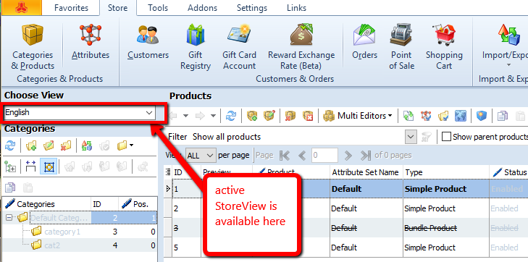Screen dimensions: 528x262
Task: Switch to the Links tab
Action: (x=296, y=8)
